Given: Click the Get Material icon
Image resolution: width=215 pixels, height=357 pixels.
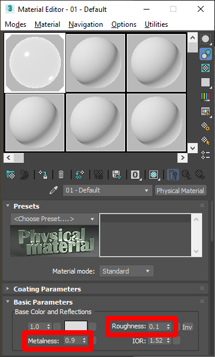Looking at the screenshot, I should [11, 175].
